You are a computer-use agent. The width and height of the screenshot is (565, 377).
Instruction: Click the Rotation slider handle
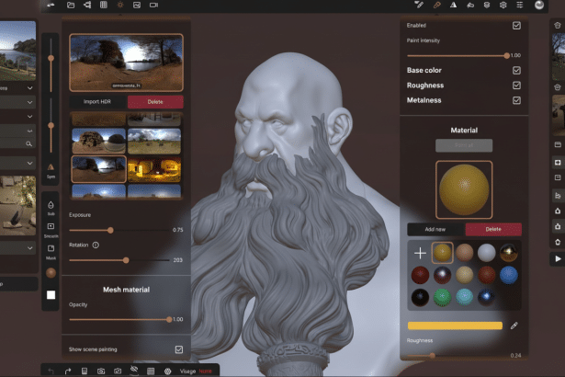[126, 260]
